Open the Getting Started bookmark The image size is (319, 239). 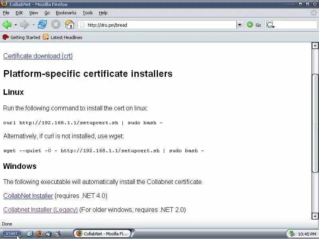[x=21, y=37]
